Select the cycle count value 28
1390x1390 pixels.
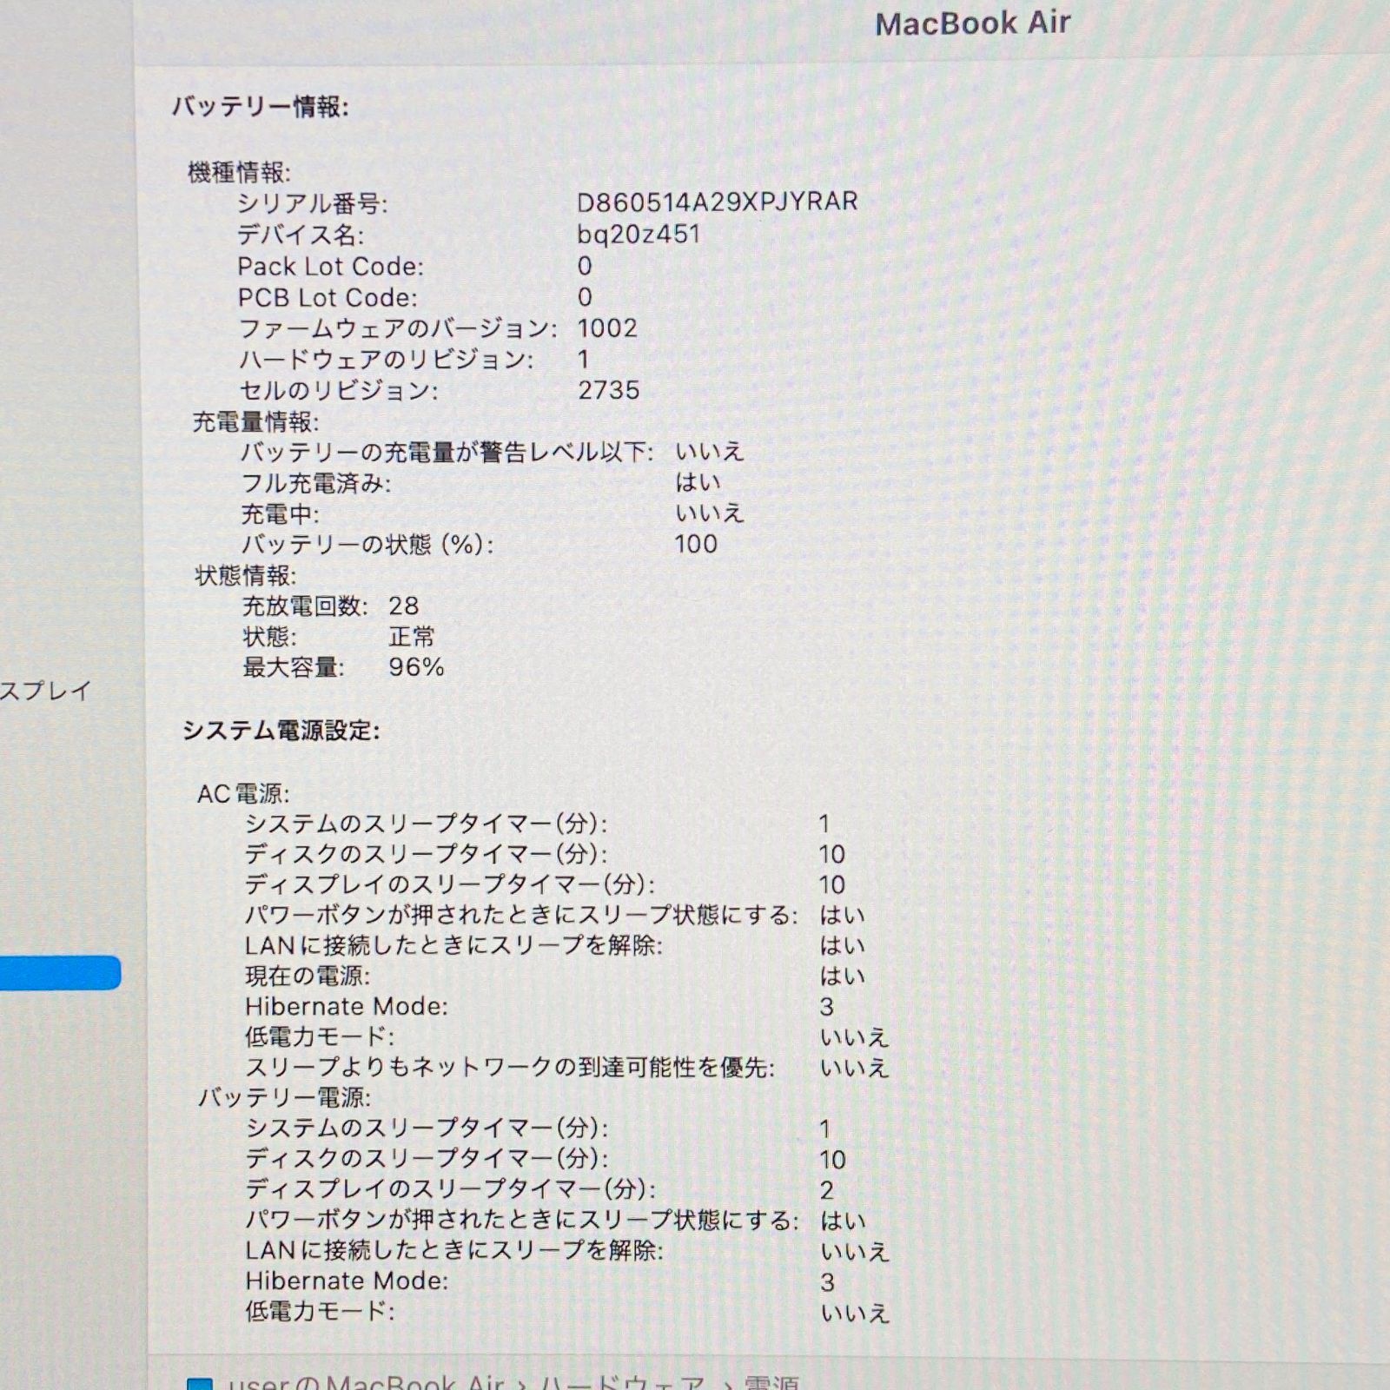pos(404,606)
